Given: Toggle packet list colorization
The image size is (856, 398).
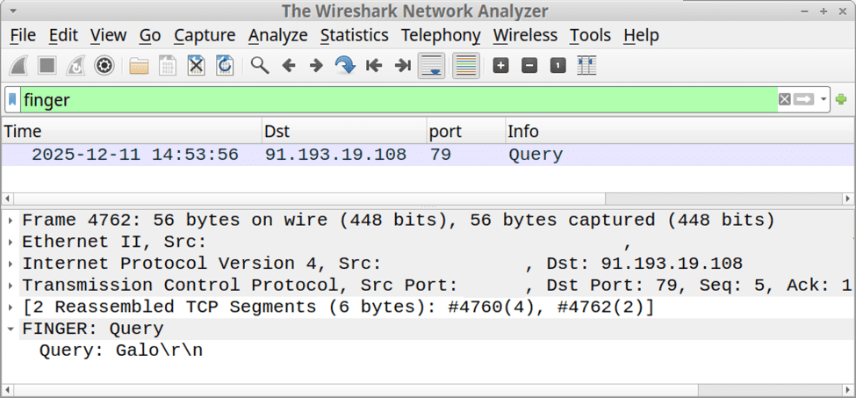Looking at the screenshot, I should point(466,66).
